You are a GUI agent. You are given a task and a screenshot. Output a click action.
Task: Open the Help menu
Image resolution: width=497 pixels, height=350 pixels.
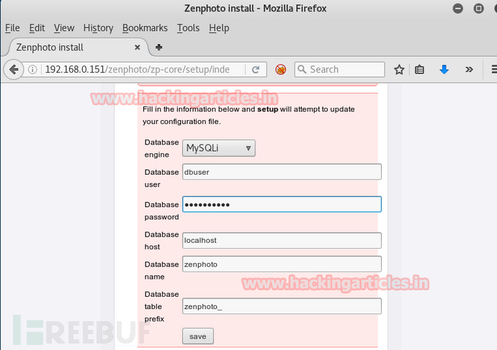[x=219, y=28]
